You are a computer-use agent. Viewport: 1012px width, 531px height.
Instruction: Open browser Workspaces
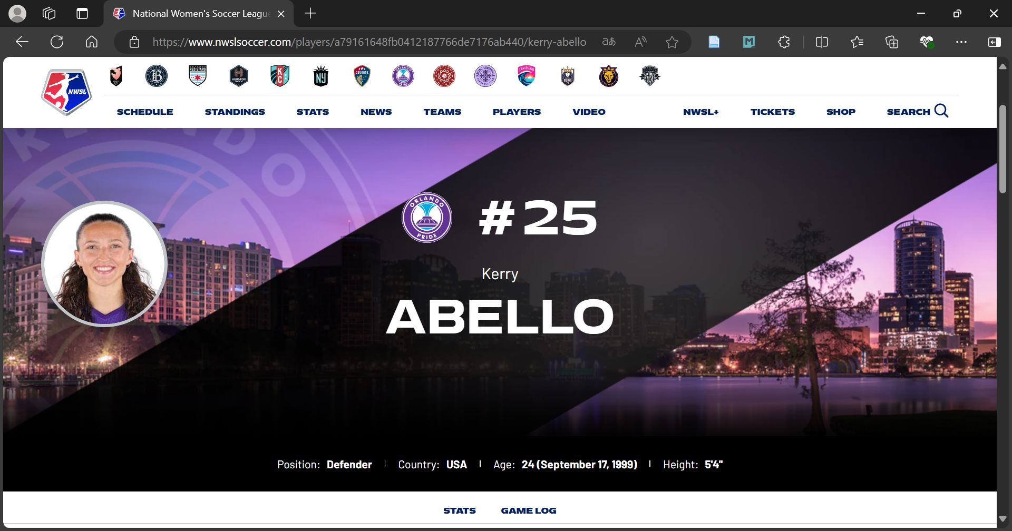pyautogui.click(x=49, y=14)
